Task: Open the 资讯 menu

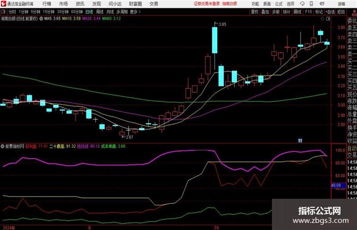Action: click(x=80, y=4)
